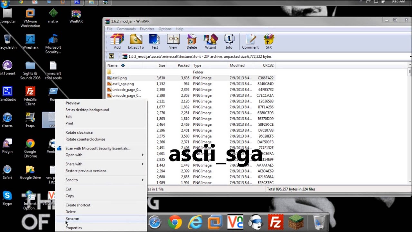The height and width of the screenshot is (232, 412).
Task: Open Minecraft from the dock
Action: tap(296, 222)
